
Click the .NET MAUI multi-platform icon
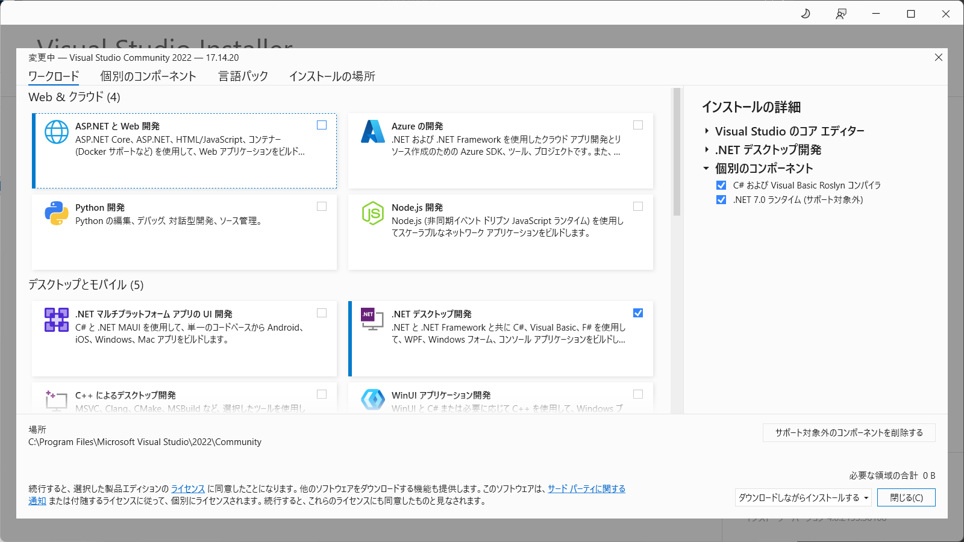[57, 320]
